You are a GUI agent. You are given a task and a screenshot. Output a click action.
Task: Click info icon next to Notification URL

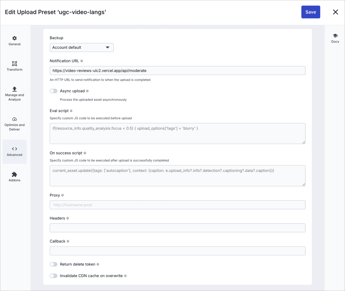click(82, 61)
